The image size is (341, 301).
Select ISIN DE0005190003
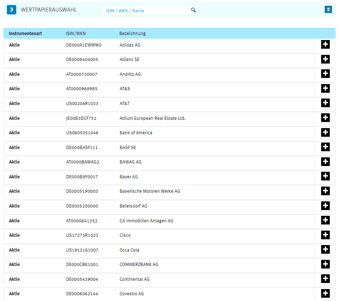pos(82,191)
